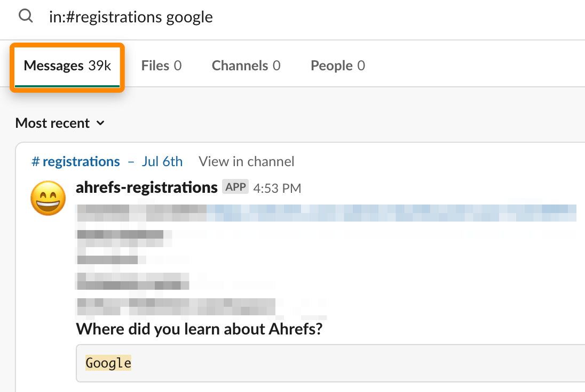This screenshot has width=585, height=392.
Task: Click View in channel
Action: coord(246,161)
